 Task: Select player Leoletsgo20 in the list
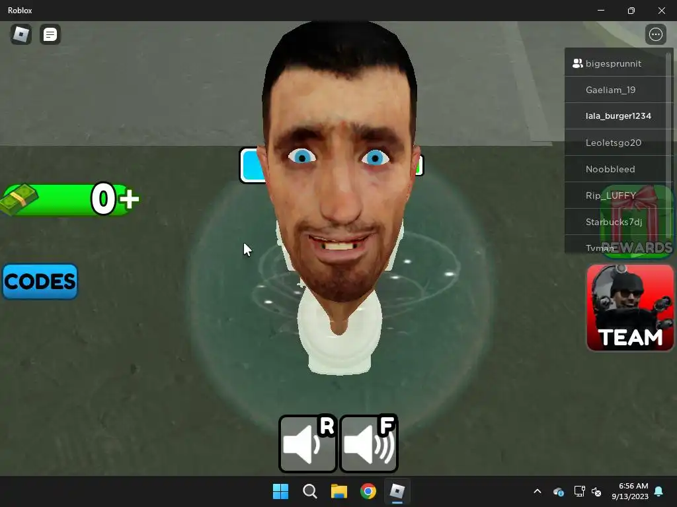point(616,143)
